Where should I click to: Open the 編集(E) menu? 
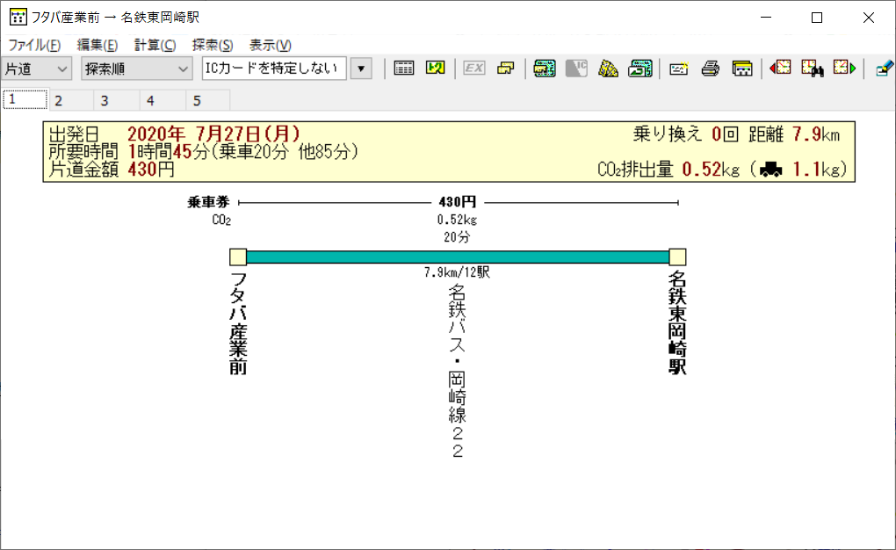(98, 45)
